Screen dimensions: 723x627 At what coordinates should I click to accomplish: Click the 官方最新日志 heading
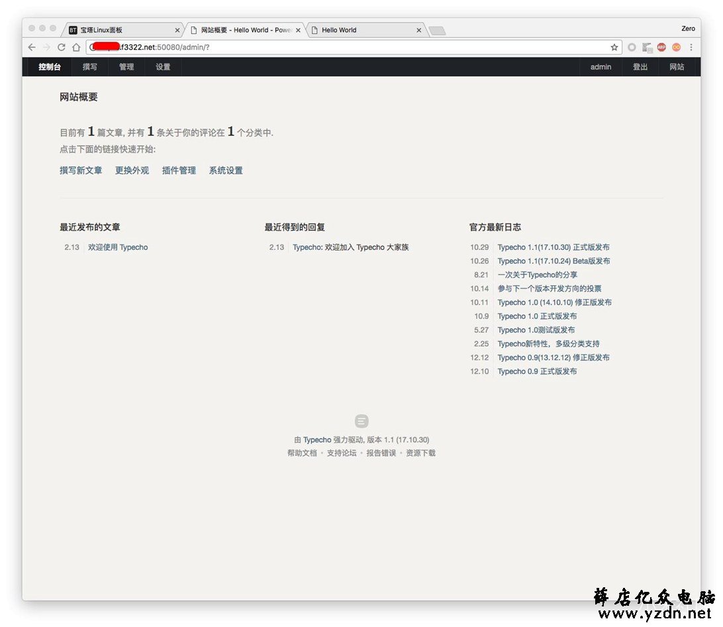click(x=495, y=227)
